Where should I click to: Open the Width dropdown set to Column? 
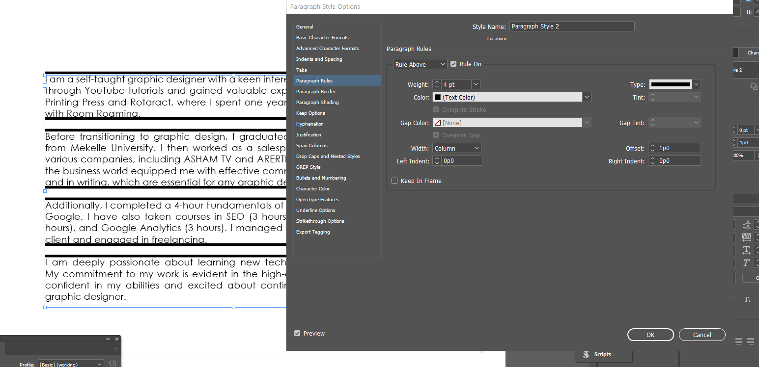pyautogui.click(x=456, y=148)
